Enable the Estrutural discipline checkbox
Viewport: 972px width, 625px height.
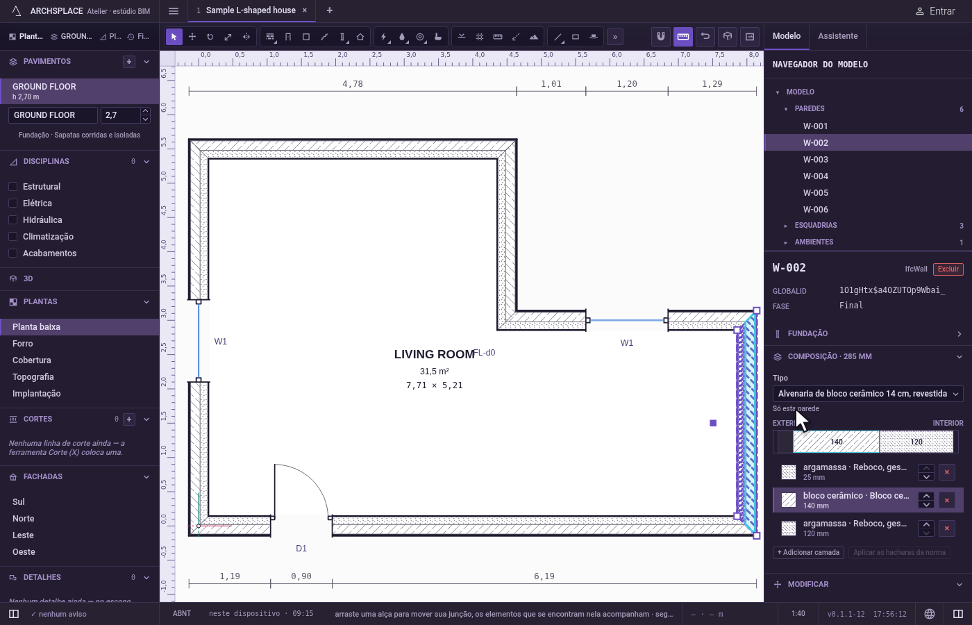click(12, 186)
